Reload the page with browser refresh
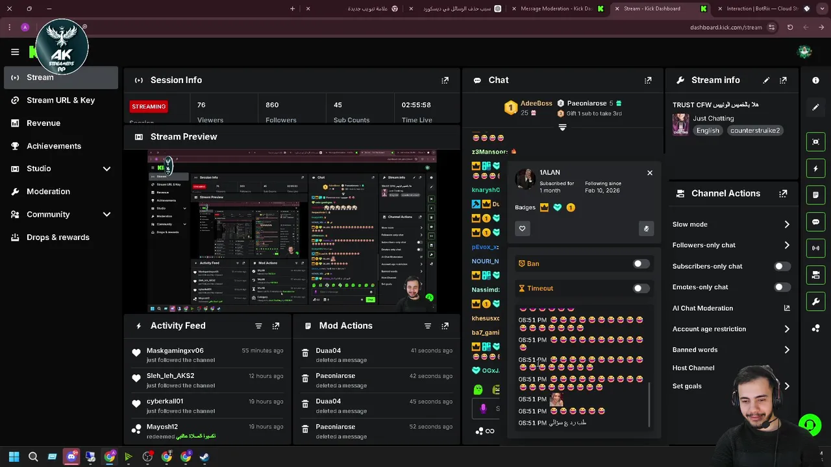831x467 pixels. click(x=790, y=28)
